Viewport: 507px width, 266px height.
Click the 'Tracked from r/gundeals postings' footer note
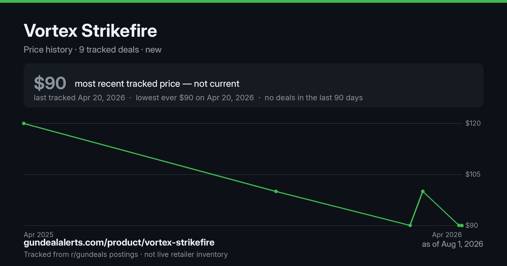(x=81, y=255)
